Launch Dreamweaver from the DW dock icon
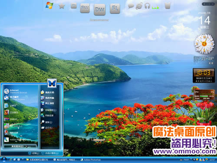 (99, 10)
